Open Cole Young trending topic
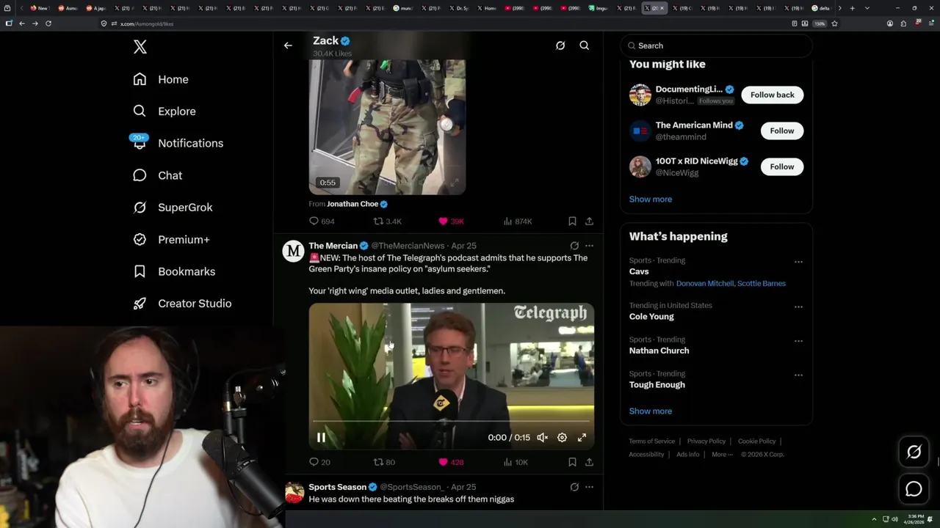 (651, 316)
